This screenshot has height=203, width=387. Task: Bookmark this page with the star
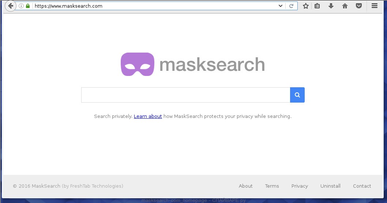coord(305,6)
